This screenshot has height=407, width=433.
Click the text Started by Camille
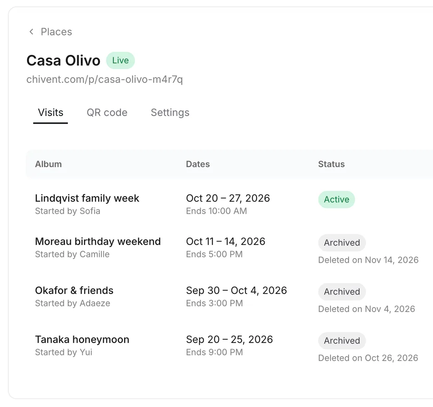click(72, 254)
